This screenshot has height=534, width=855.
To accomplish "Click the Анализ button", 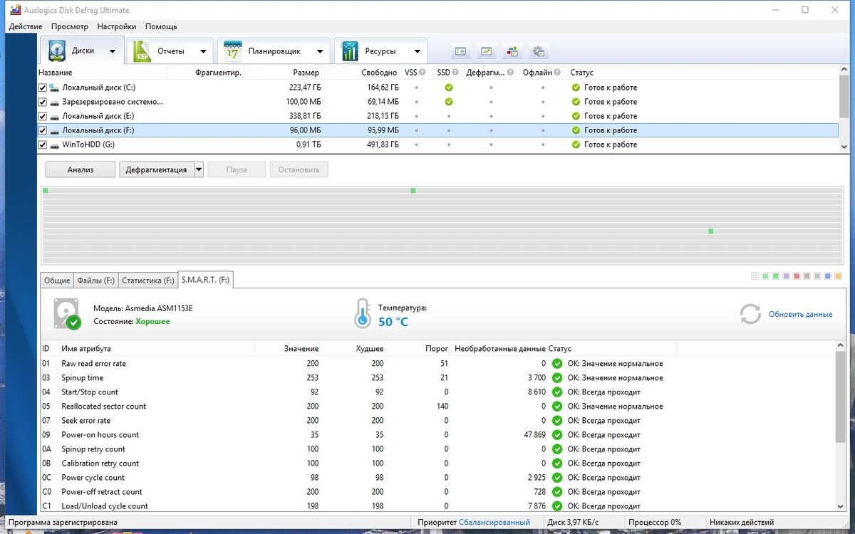I will coord(80,169).
